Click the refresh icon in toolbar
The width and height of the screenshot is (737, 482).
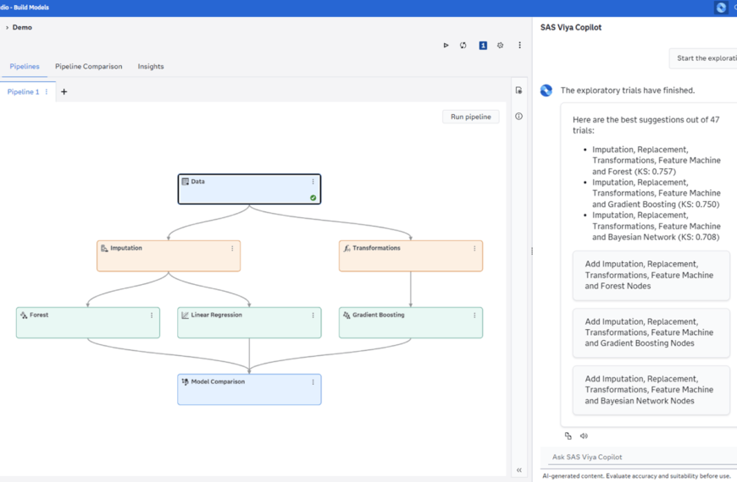pyautogui.click(x=463, y=45)
